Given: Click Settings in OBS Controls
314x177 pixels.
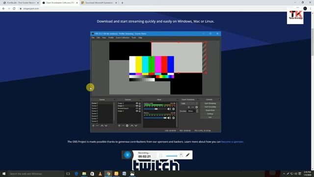Looking at the screenshot, I should click(210, 114).
